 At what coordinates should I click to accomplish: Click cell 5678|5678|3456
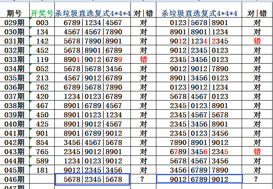[x=93, y=69]
